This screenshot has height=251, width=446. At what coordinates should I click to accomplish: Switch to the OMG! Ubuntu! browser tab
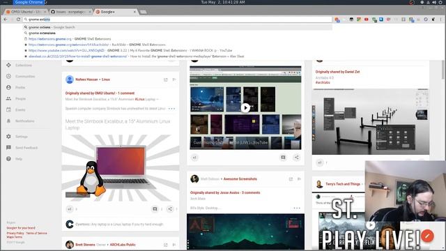[x=26, y=12]
